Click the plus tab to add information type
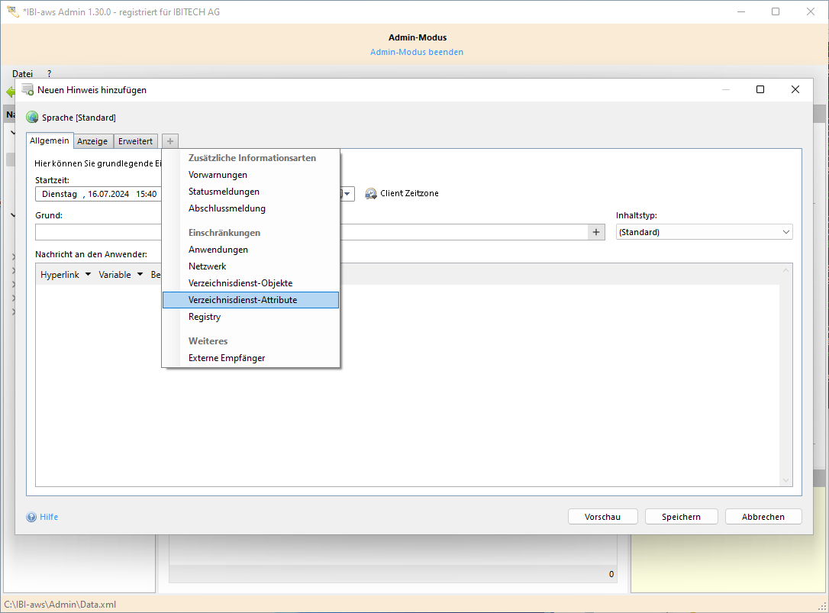 click(170, 141)
